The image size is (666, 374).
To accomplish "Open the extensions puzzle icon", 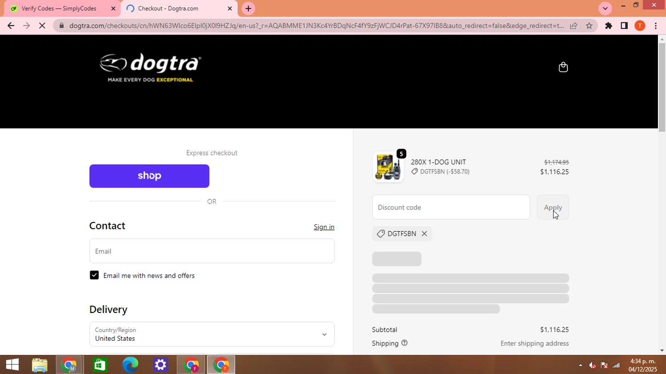I will pos(609,26).
